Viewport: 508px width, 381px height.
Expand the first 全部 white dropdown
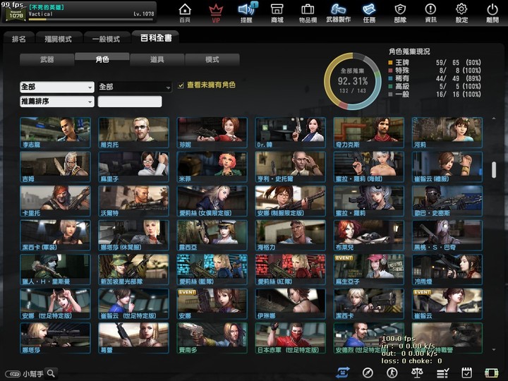[56, 87]
